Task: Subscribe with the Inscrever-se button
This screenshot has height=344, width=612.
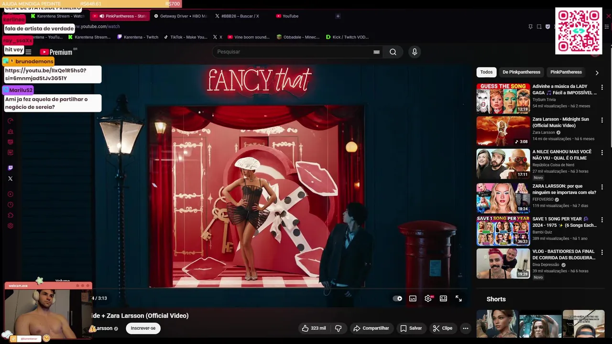Action: [143, 328]
